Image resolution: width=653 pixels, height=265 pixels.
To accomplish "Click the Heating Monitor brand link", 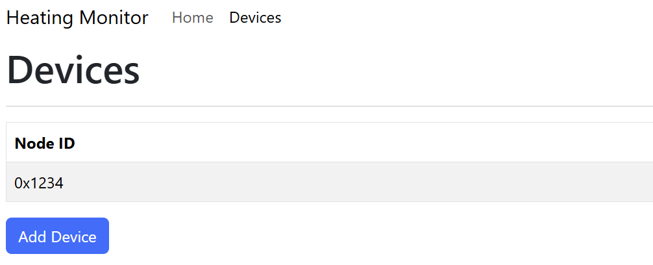I will [77, 18].
